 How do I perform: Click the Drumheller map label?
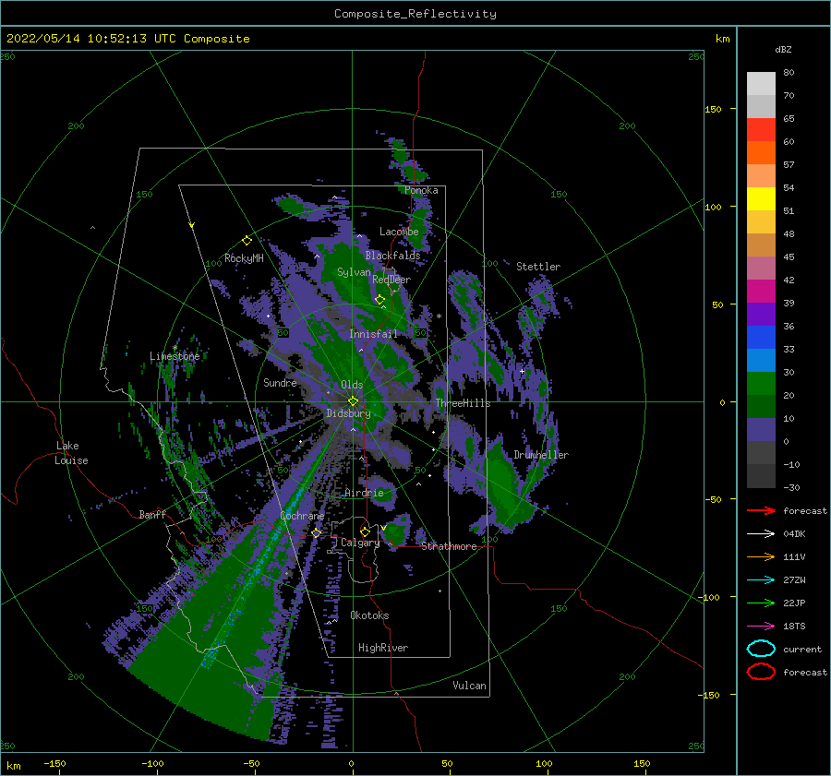(x=541, y=455)
